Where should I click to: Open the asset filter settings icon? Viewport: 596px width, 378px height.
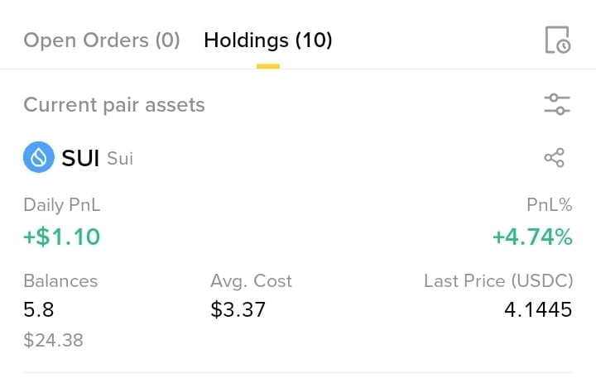(557, 104)
